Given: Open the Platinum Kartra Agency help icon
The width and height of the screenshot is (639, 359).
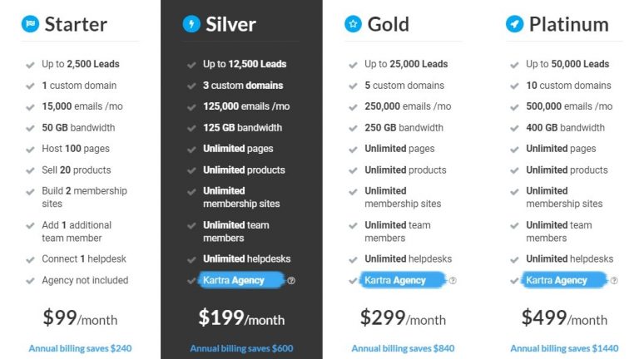Looking at the screenshot, I should (614, 280).
